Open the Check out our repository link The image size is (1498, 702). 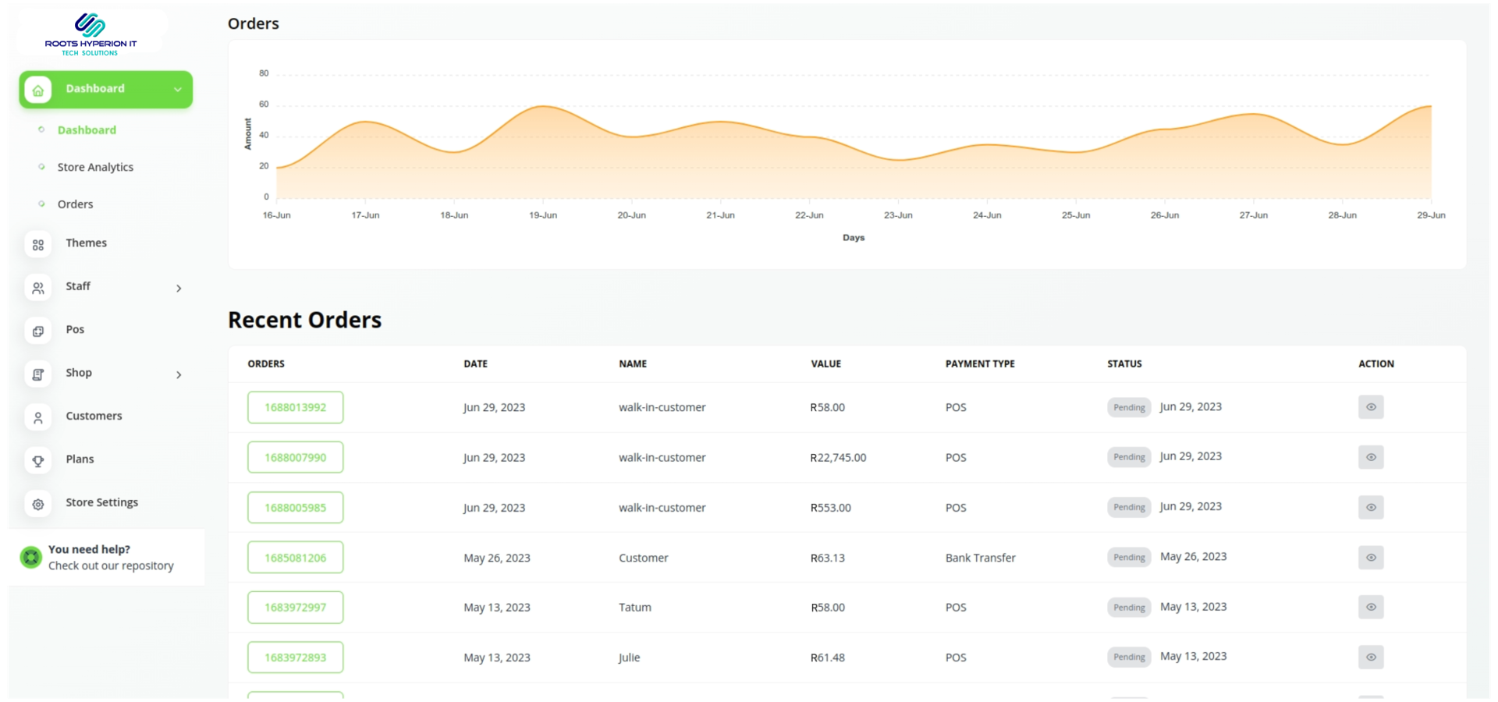pos(111,565)
